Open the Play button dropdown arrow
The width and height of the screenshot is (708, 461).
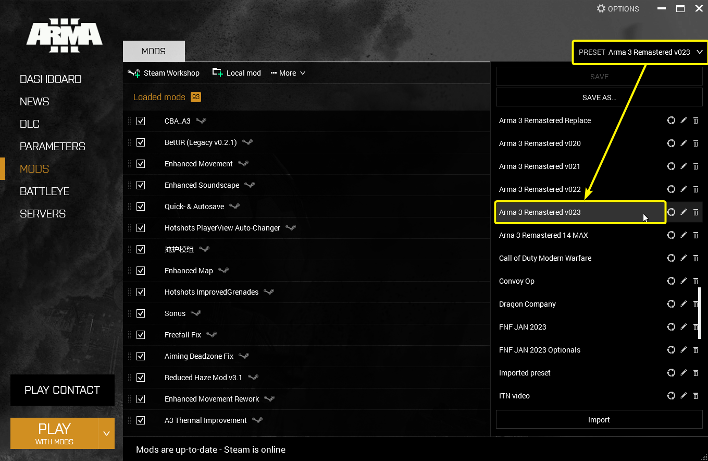tap(106, 433)
